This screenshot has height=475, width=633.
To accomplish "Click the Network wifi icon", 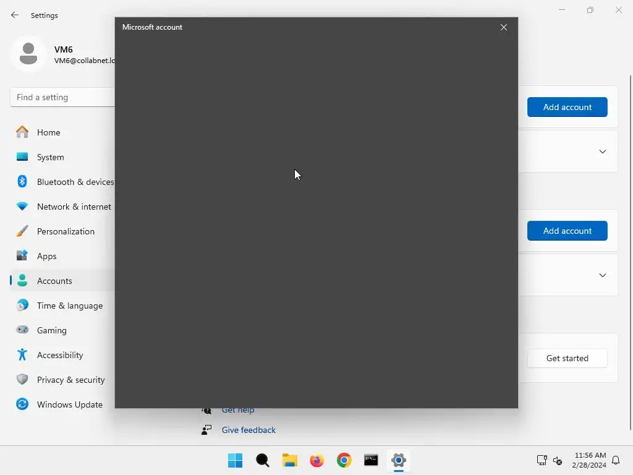I will [22, 206].
